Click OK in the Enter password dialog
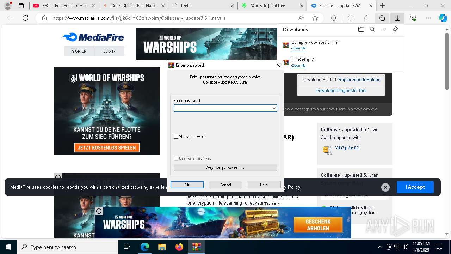Viewport: 451px width, 254px height. coord(187,185)
